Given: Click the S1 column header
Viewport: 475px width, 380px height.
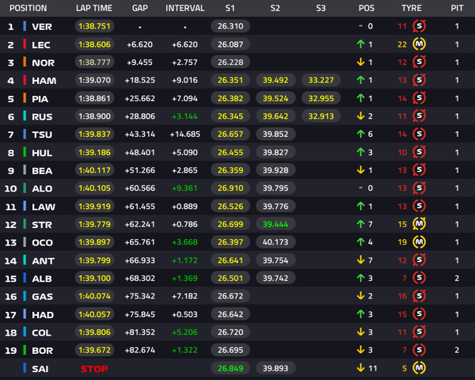Looking at the screenshot, I should point(230,8).
